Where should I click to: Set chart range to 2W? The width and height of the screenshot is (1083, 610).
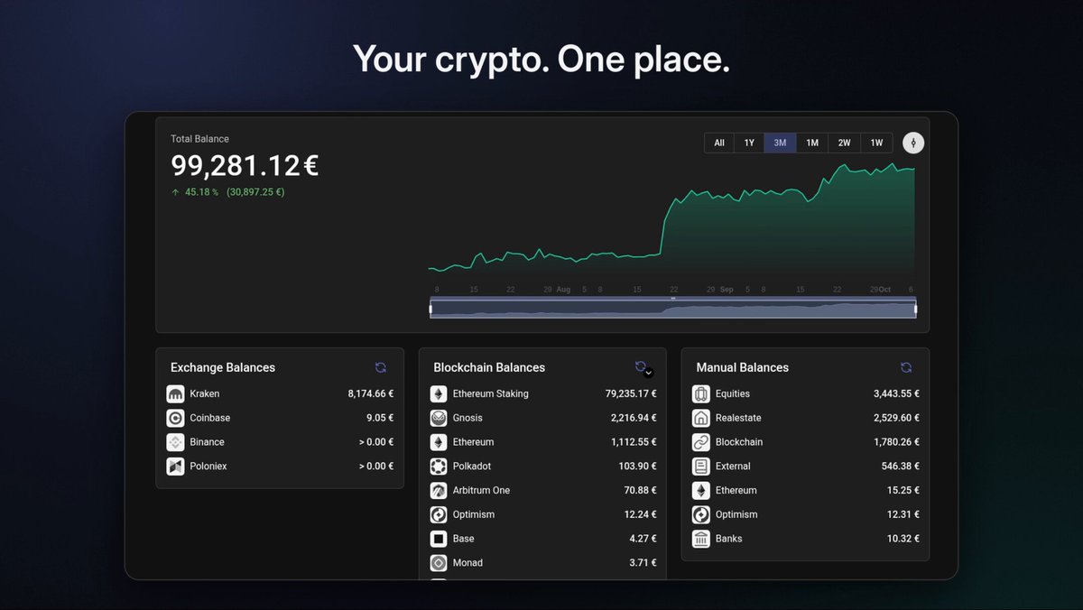tap(844, 143)
